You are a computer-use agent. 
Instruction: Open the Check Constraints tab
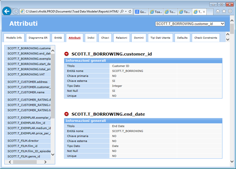(x=206, y=38)
